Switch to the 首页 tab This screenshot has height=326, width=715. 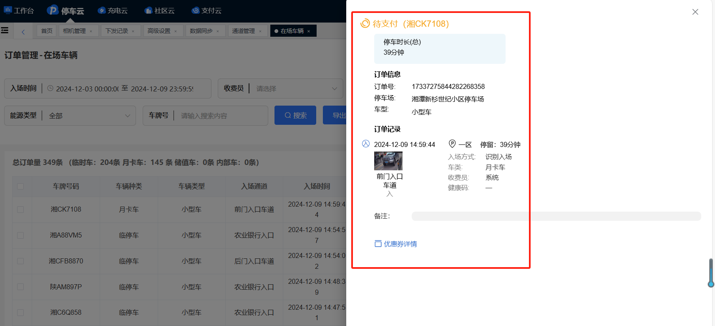47,31
